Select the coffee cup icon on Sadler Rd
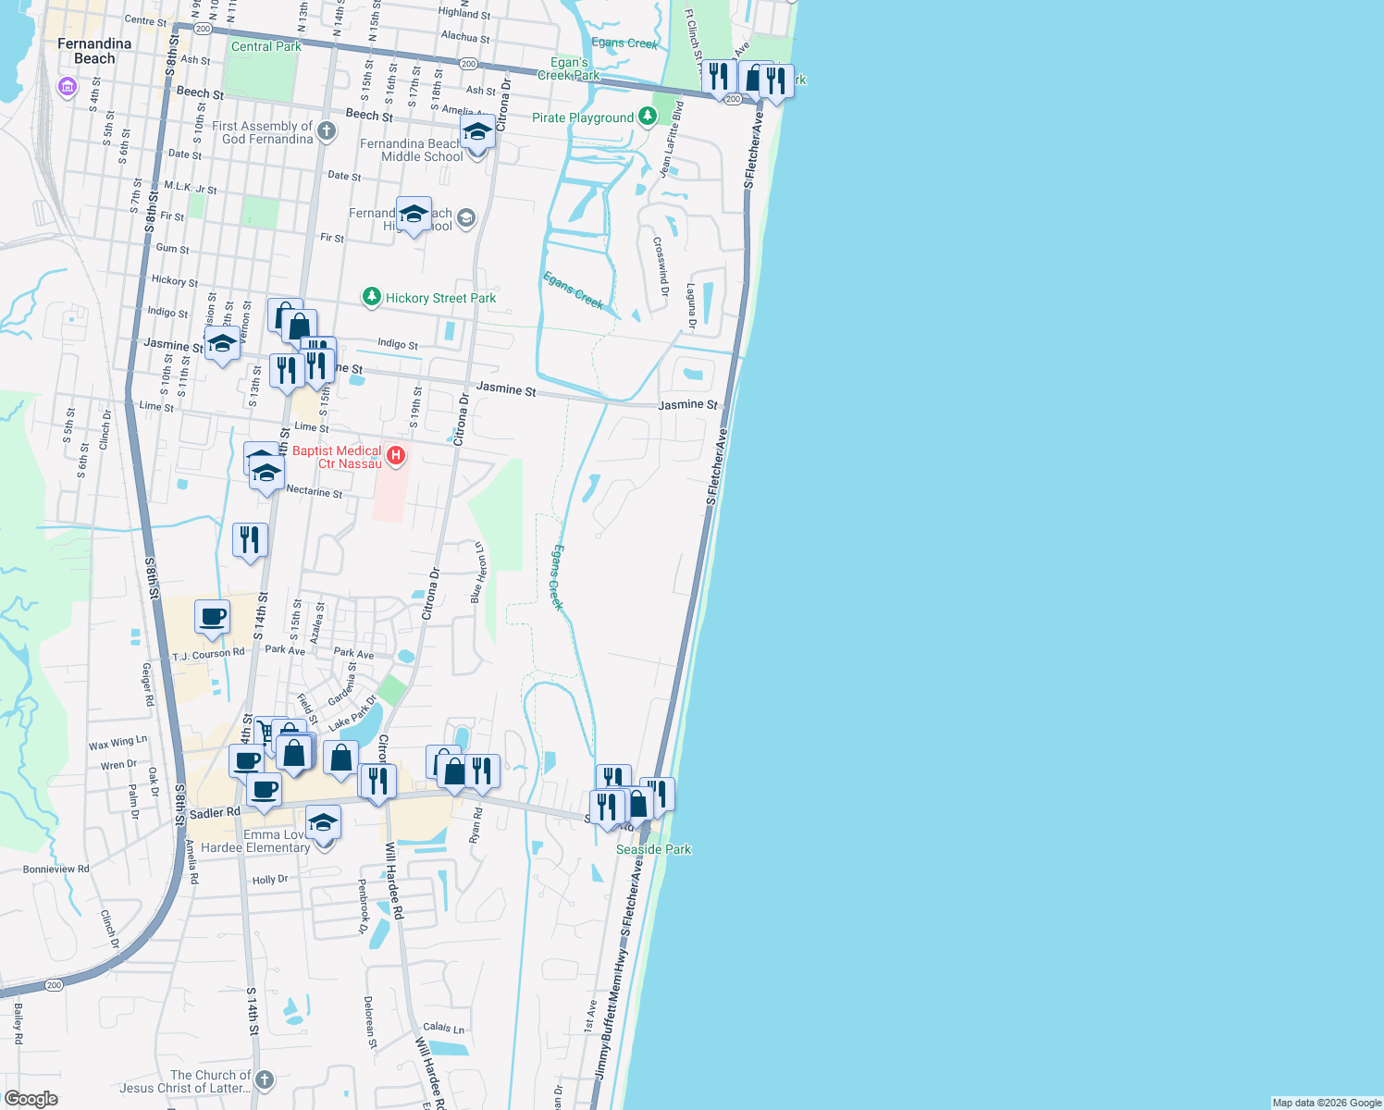 tap(264, 791)
